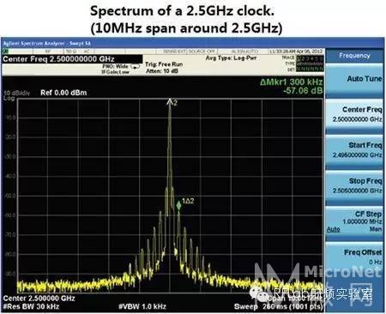Click the #Res BW 30 kHz readout
Viewport: 386px width, 314px height.
(31, 307)
